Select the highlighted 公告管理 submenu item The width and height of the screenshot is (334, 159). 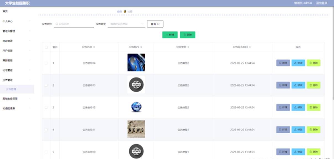17,89
